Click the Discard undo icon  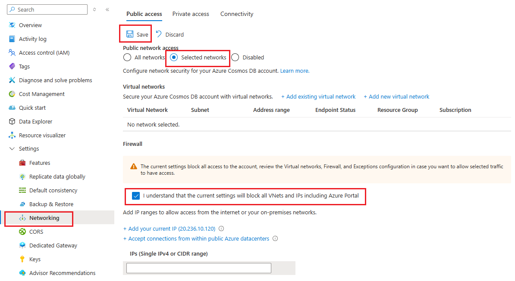[x=159, y=34]
